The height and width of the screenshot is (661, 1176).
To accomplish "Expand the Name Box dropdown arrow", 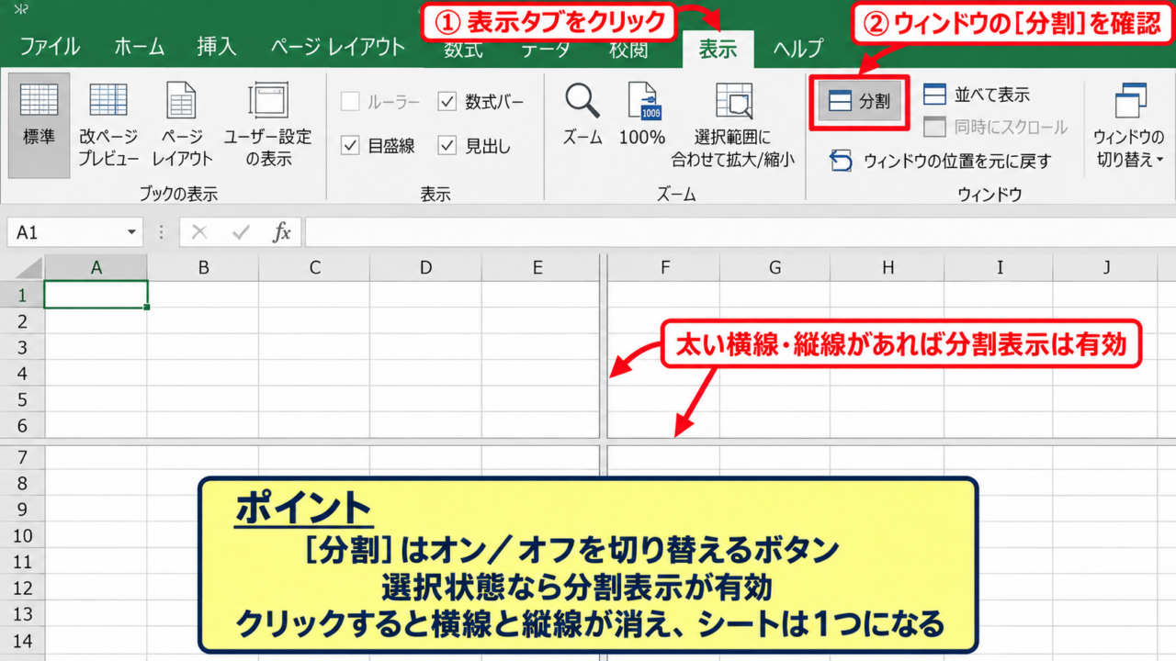I will tap(132, 233).
